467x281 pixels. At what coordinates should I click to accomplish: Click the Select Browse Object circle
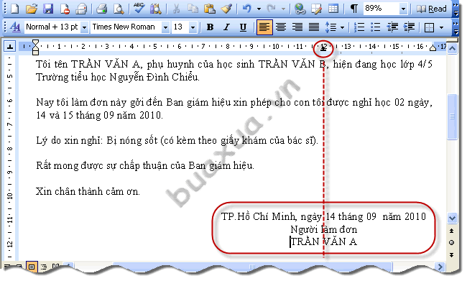(452, 243)
